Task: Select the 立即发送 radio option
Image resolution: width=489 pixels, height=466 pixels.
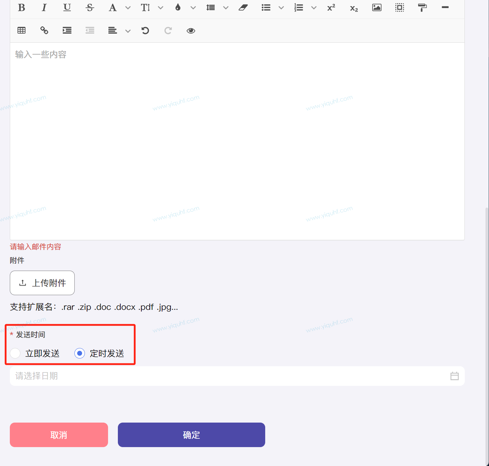Action: coord(15,353)
